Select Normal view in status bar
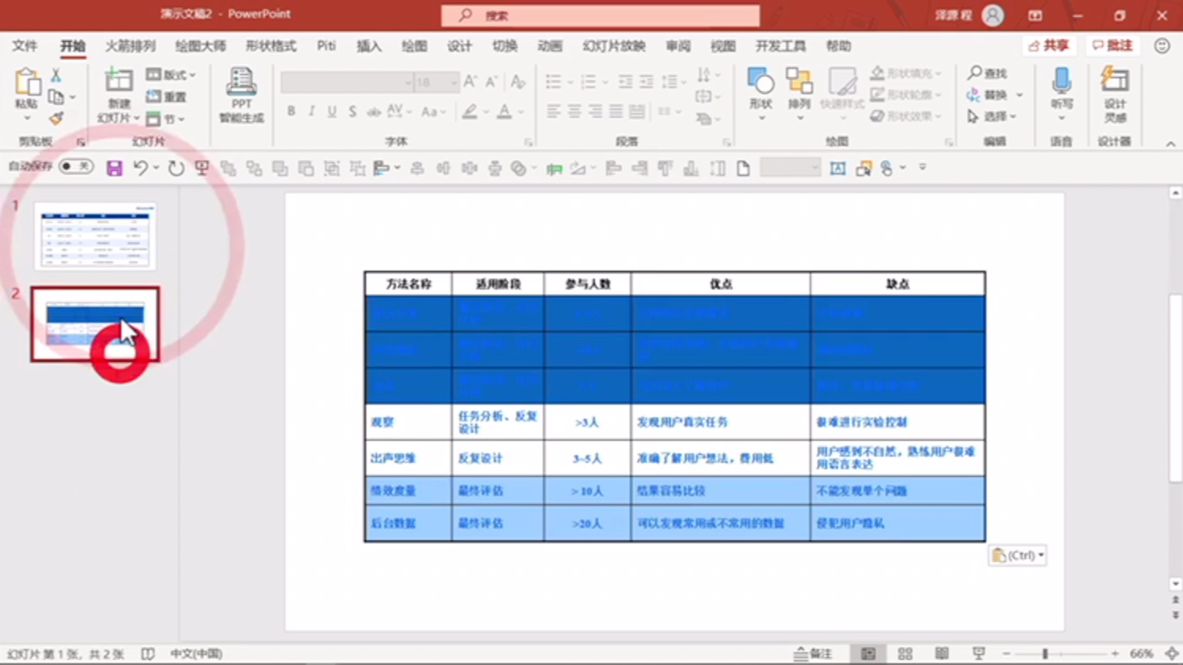The width and height of the screenshot is (1183, 665). tap(868, 653)
